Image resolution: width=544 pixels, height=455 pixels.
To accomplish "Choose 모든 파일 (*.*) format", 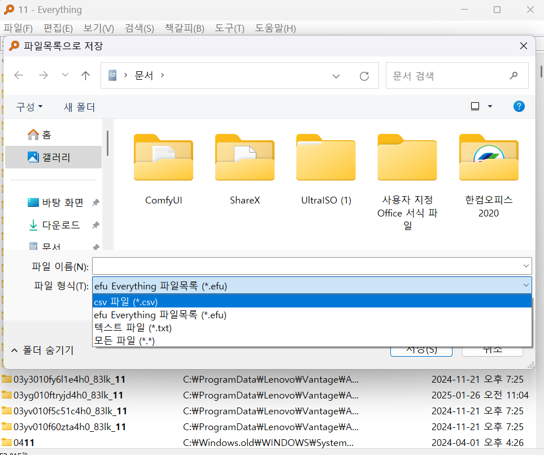I will [312, 340].
